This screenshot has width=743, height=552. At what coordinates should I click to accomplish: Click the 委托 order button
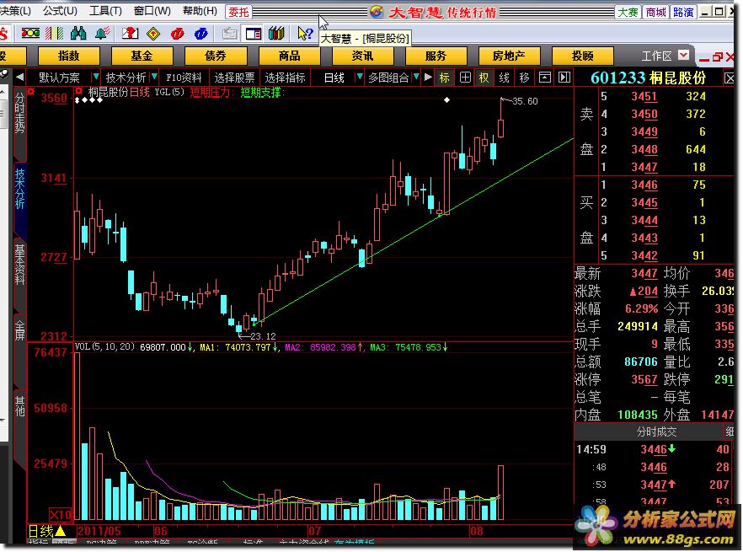point(238,12)
